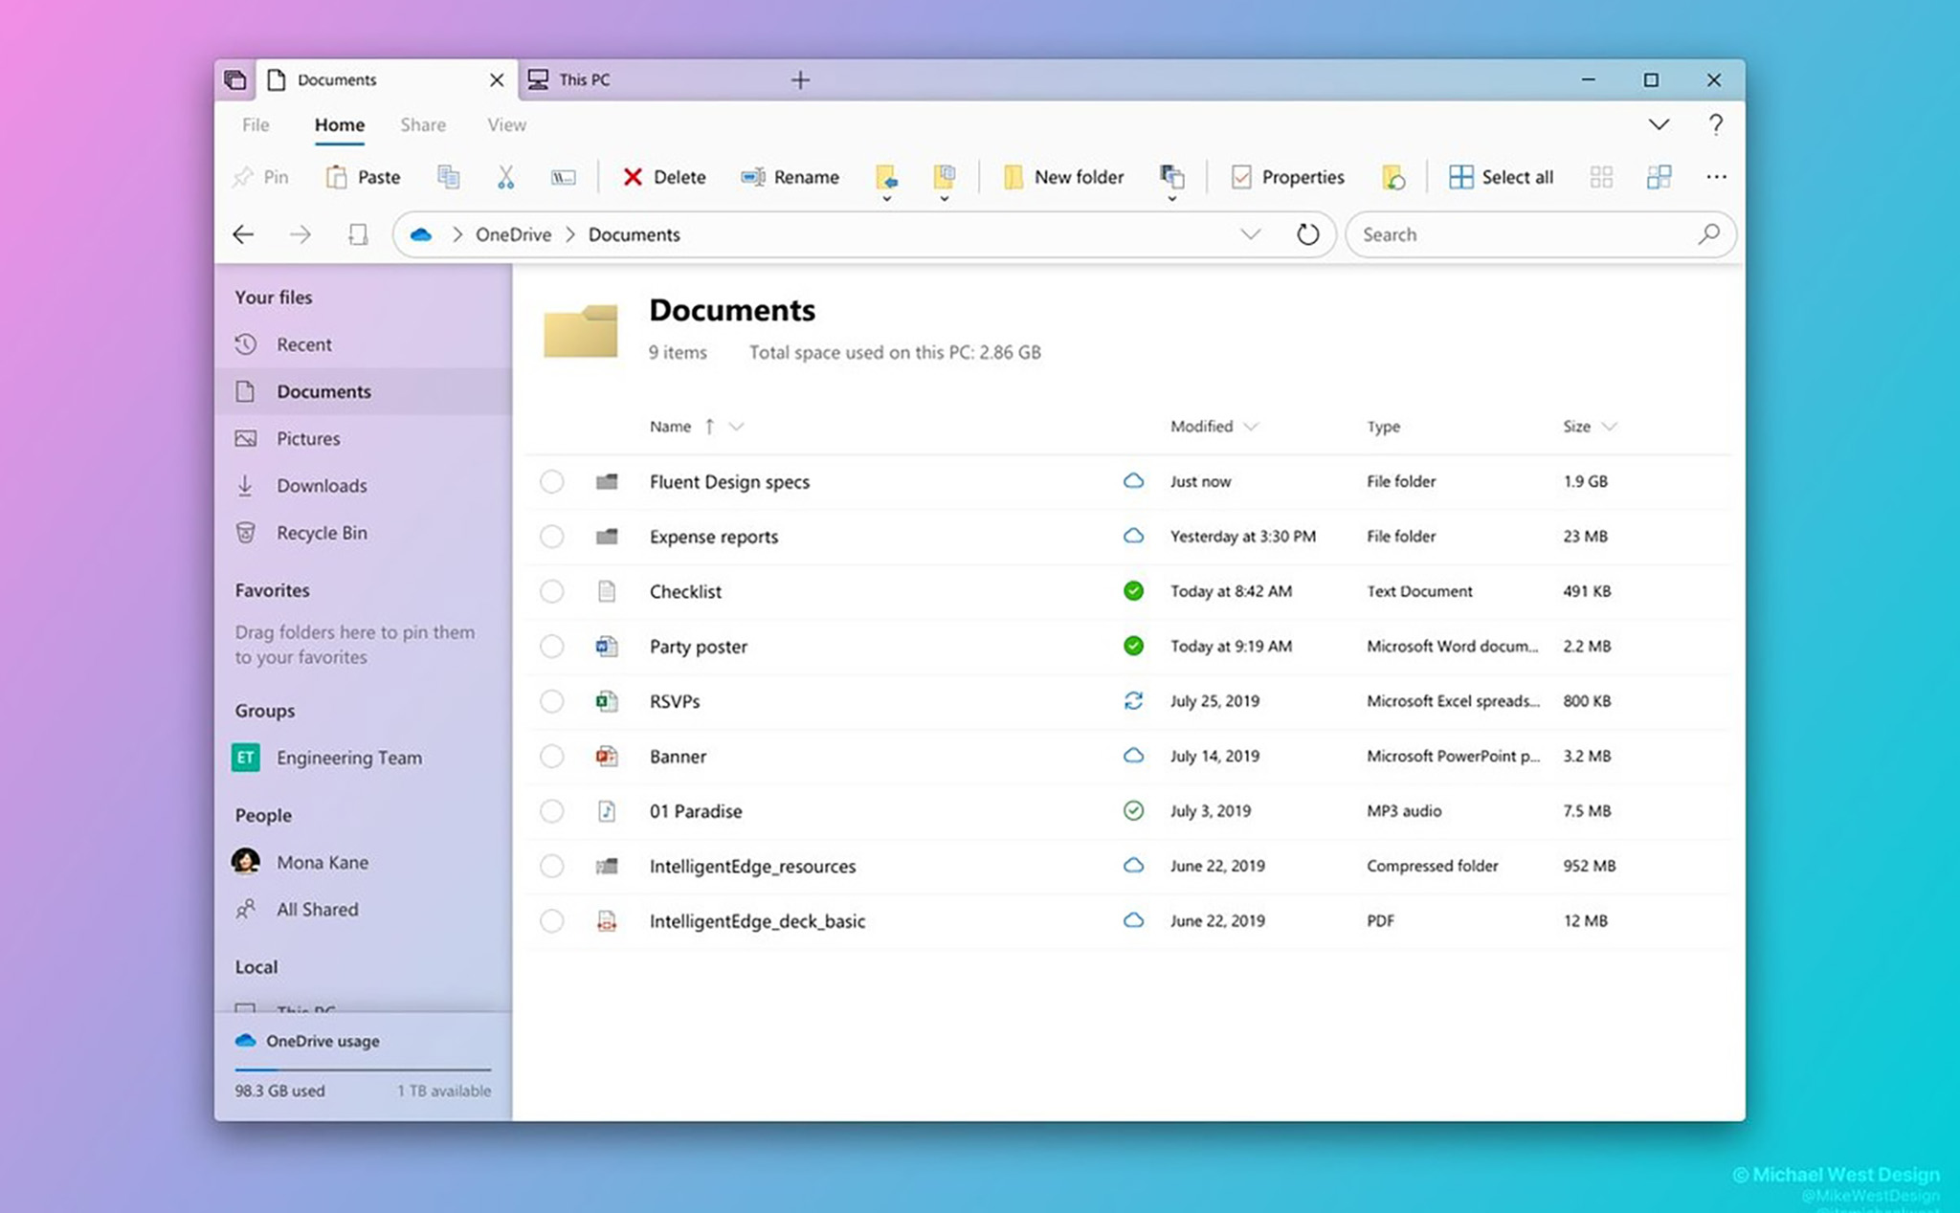Click the OneDrive icon in address bar

coord(420,233)
